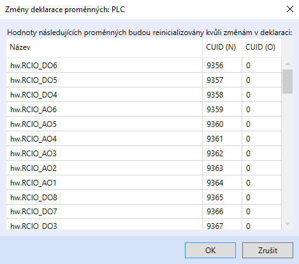Click the hw.RCIO_DO8 list entry
Image resolution: width=299 pixels, height=264 pixels.
[143, 197]
